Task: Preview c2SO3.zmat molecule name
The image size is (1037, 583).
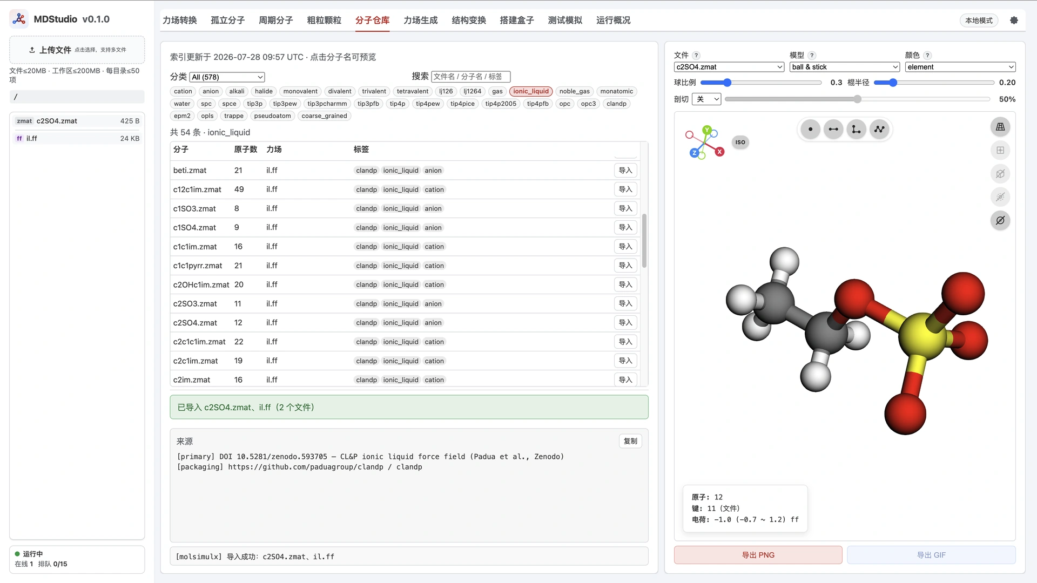Action: [x=195, y=304]
